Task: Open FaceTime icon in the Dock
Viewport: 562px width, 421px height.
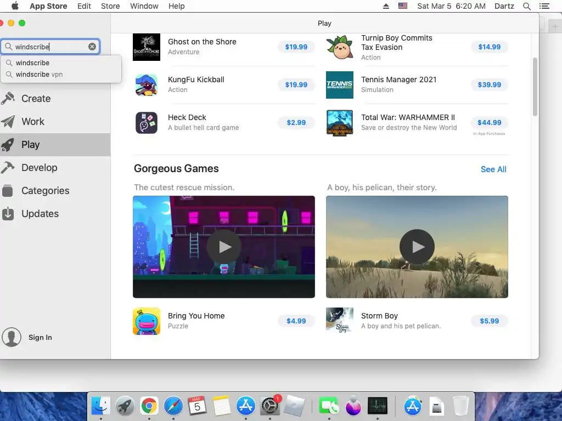Action: pos(328,406)
